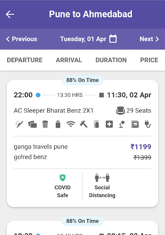Viewport: 165px width, 235px height.
Task: Tap the reading lamp amenity icon
Action: (122, 124)
